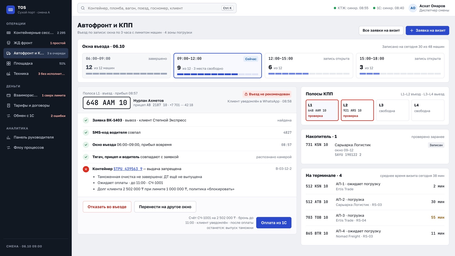Open the Площадка menu item
The height and width of the screenshot is (256, 455).
36,63
